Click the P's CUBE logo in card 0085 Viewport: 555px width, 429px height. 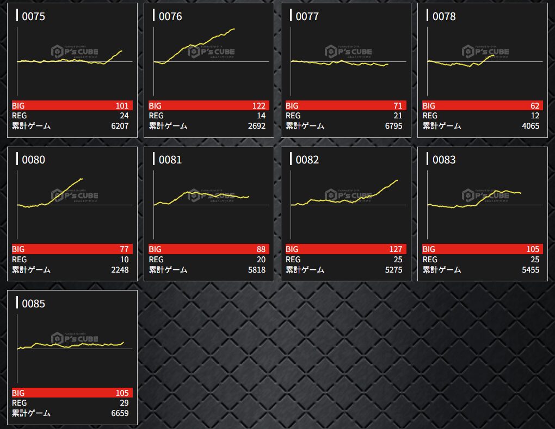[75, 339]
